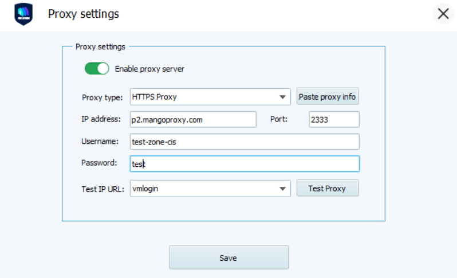Click the "Port:" label

click(279, 119)
